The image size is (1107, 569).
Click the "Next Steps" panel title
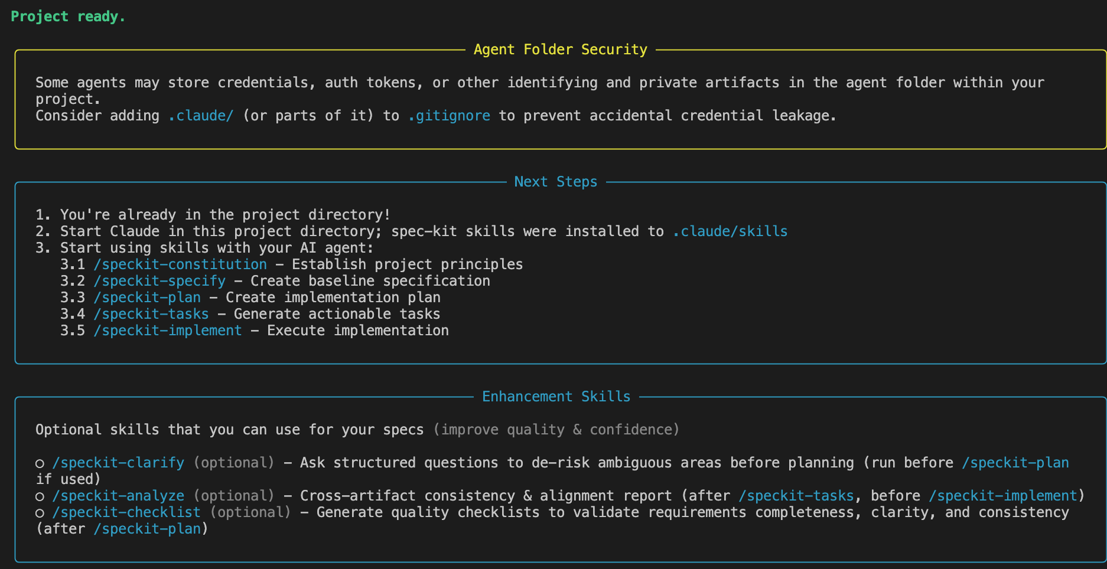555,182
